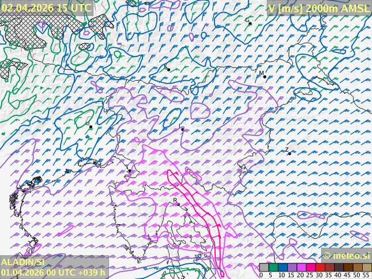
Task: Pick the red 30 m/s legend swatch
Action: [x=320, y=267]
